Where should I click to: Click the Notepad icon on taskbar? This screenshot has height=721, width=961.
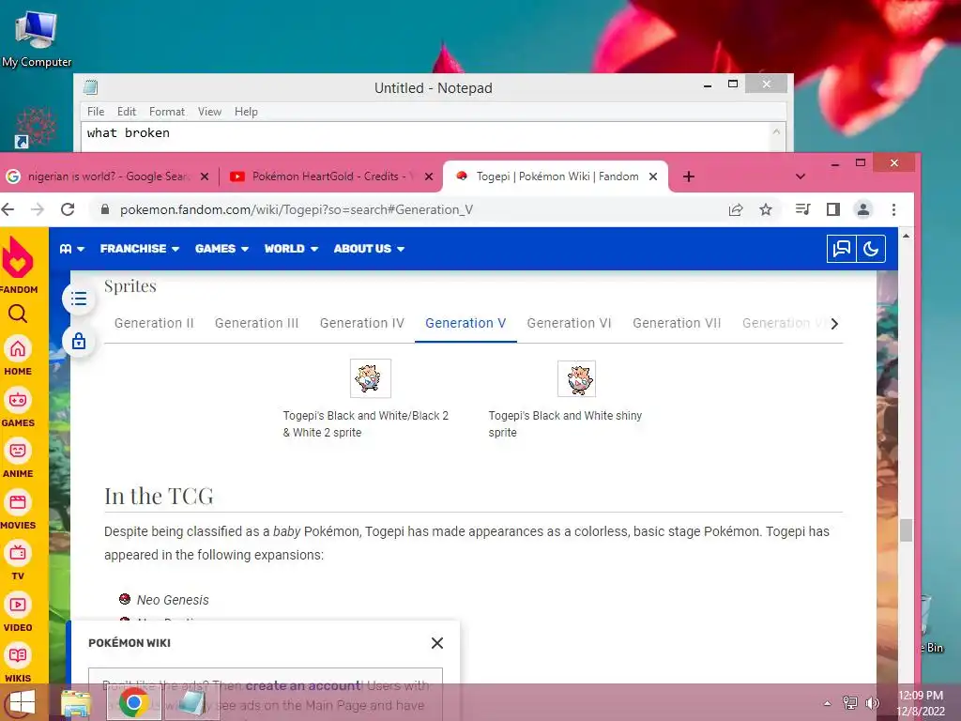tap(191, 703)
